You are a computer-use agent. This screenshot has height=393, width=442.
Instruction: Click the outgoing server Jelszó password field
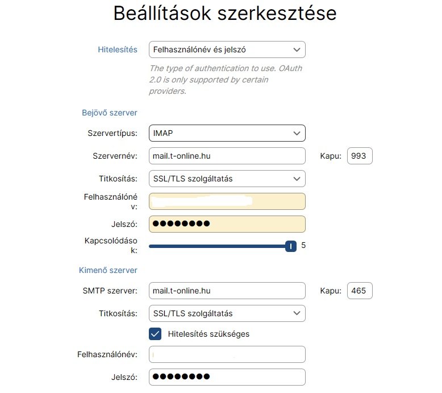(227, 377)
